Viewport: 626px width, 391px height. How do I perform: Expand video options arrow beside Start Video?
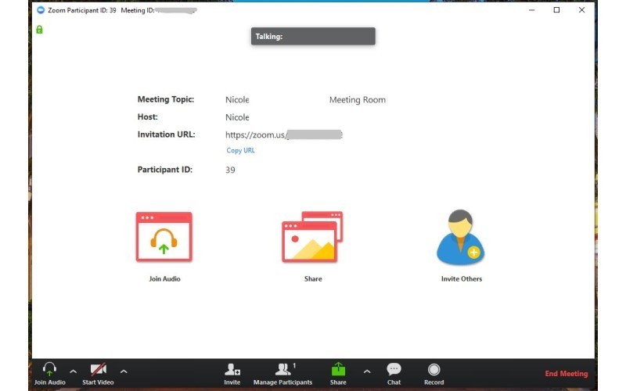tap(123, 371)
